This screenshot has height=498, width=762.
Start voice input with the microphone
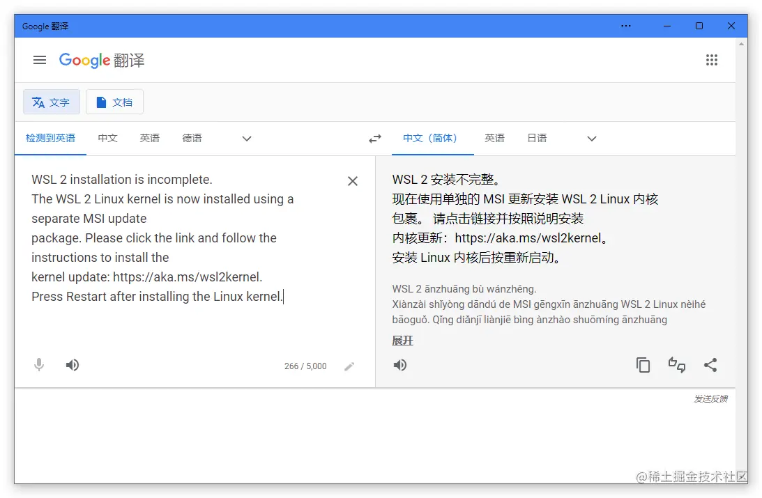(x=39, y=365)
